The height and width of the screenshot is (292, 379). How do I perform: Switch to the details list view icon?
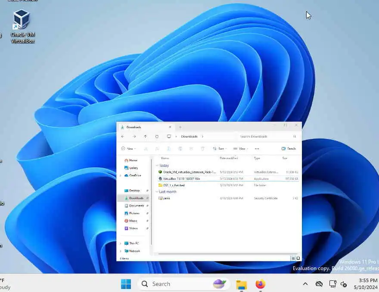coord(293,258)
